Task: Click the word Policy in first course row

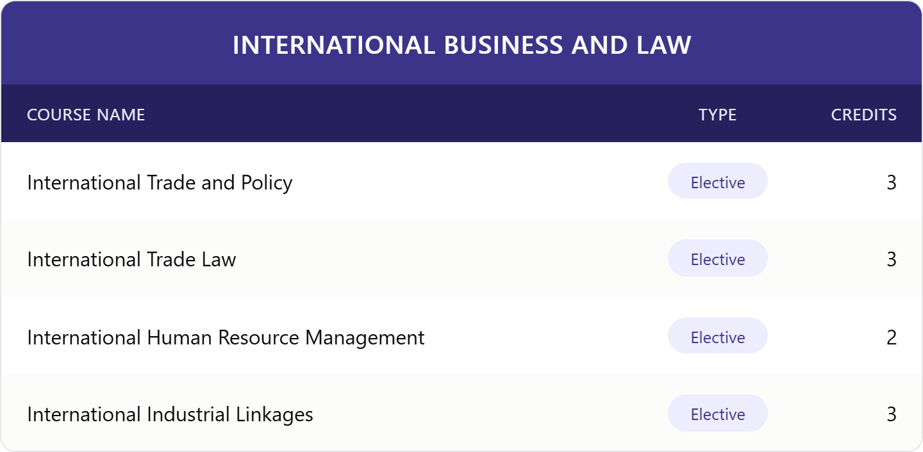Action: [x=267, y=183]
